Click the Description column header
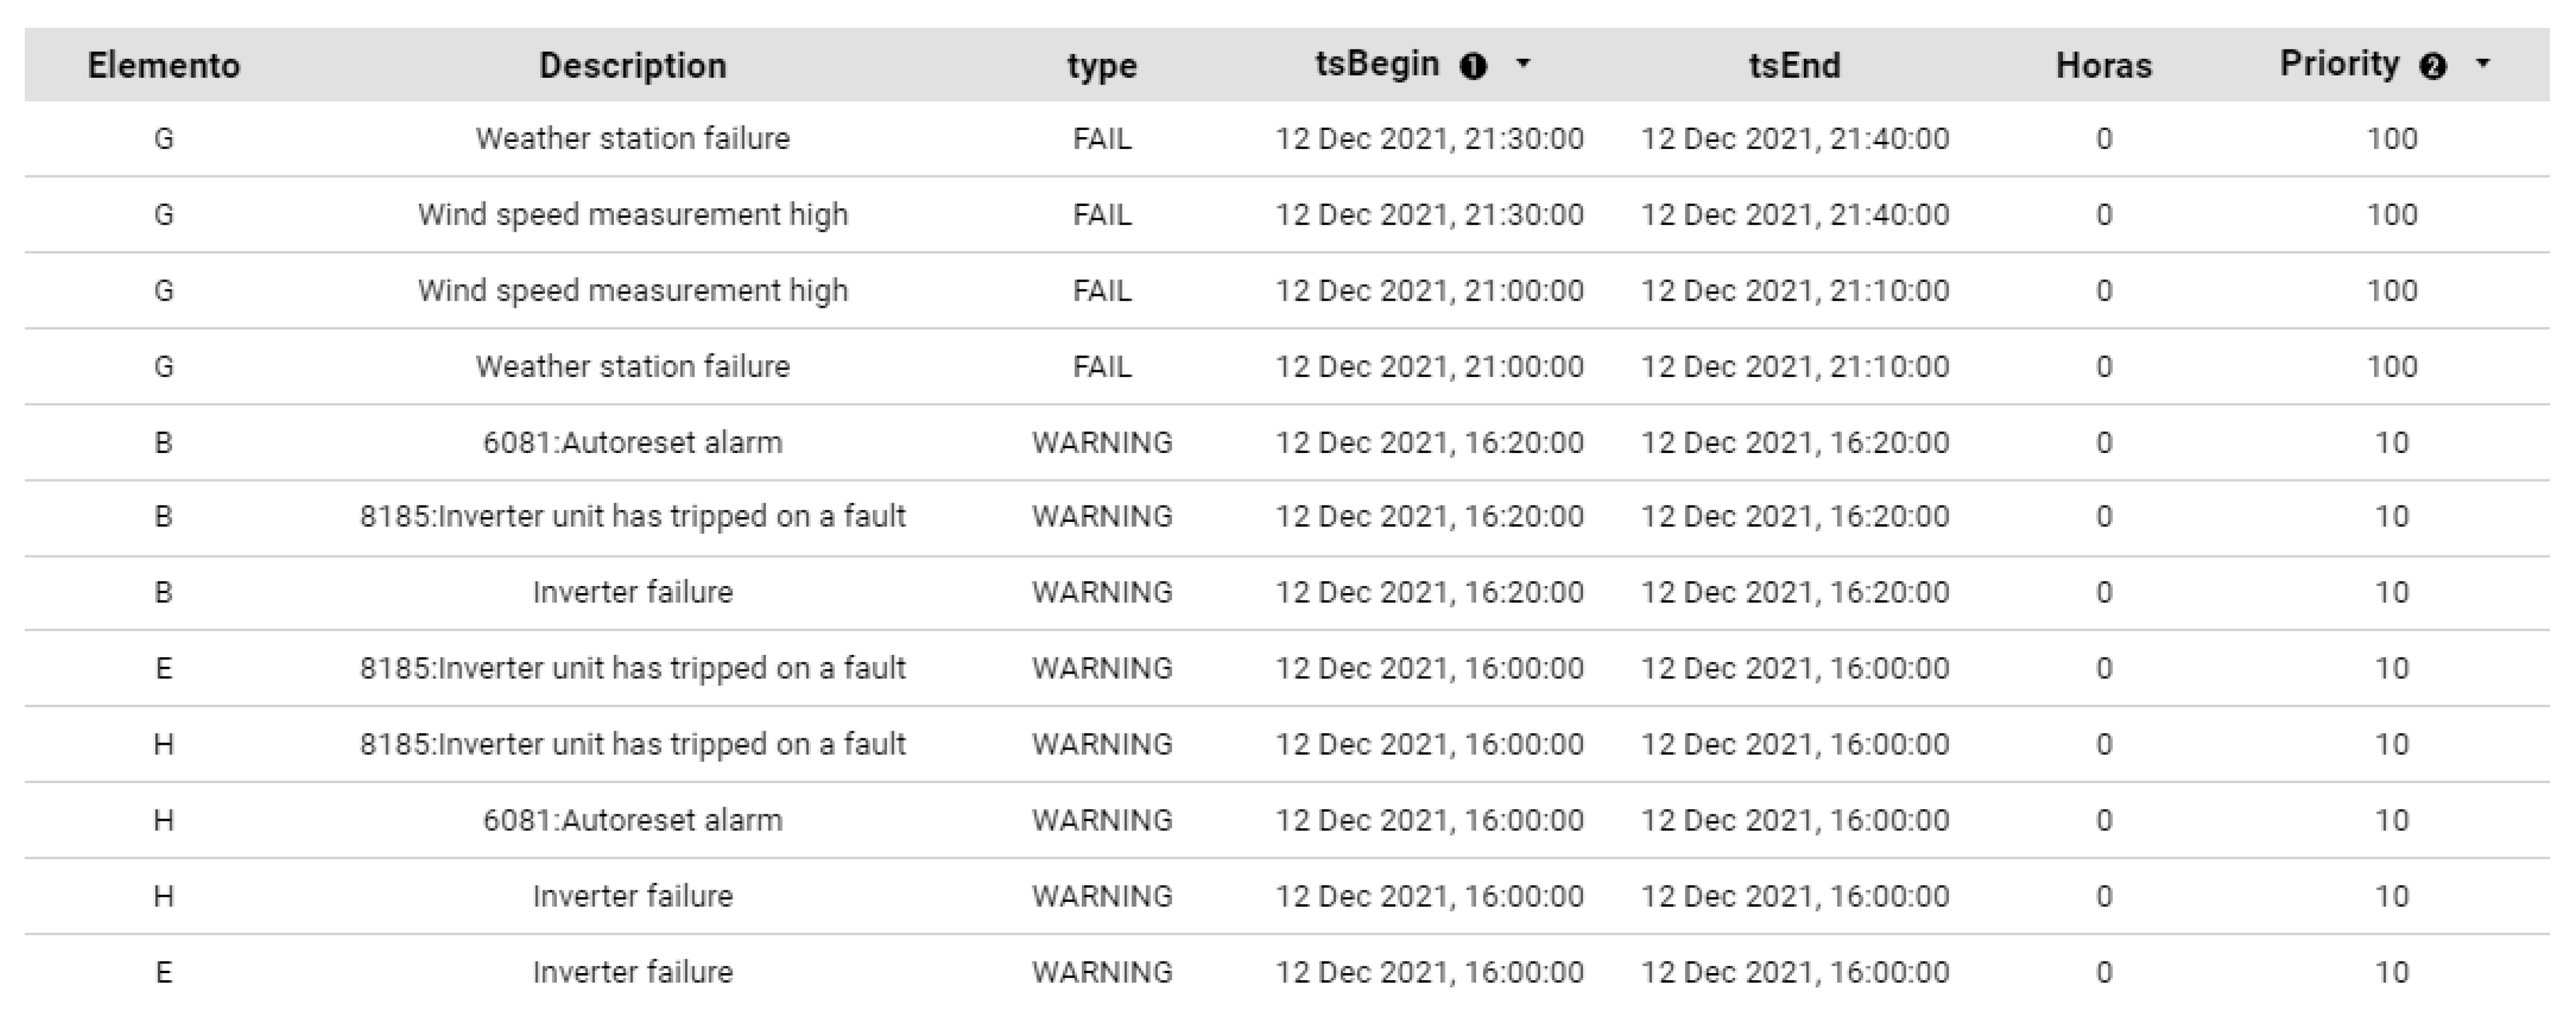This screenshot has width=2576, height=1022. click(x=632, y=66)
